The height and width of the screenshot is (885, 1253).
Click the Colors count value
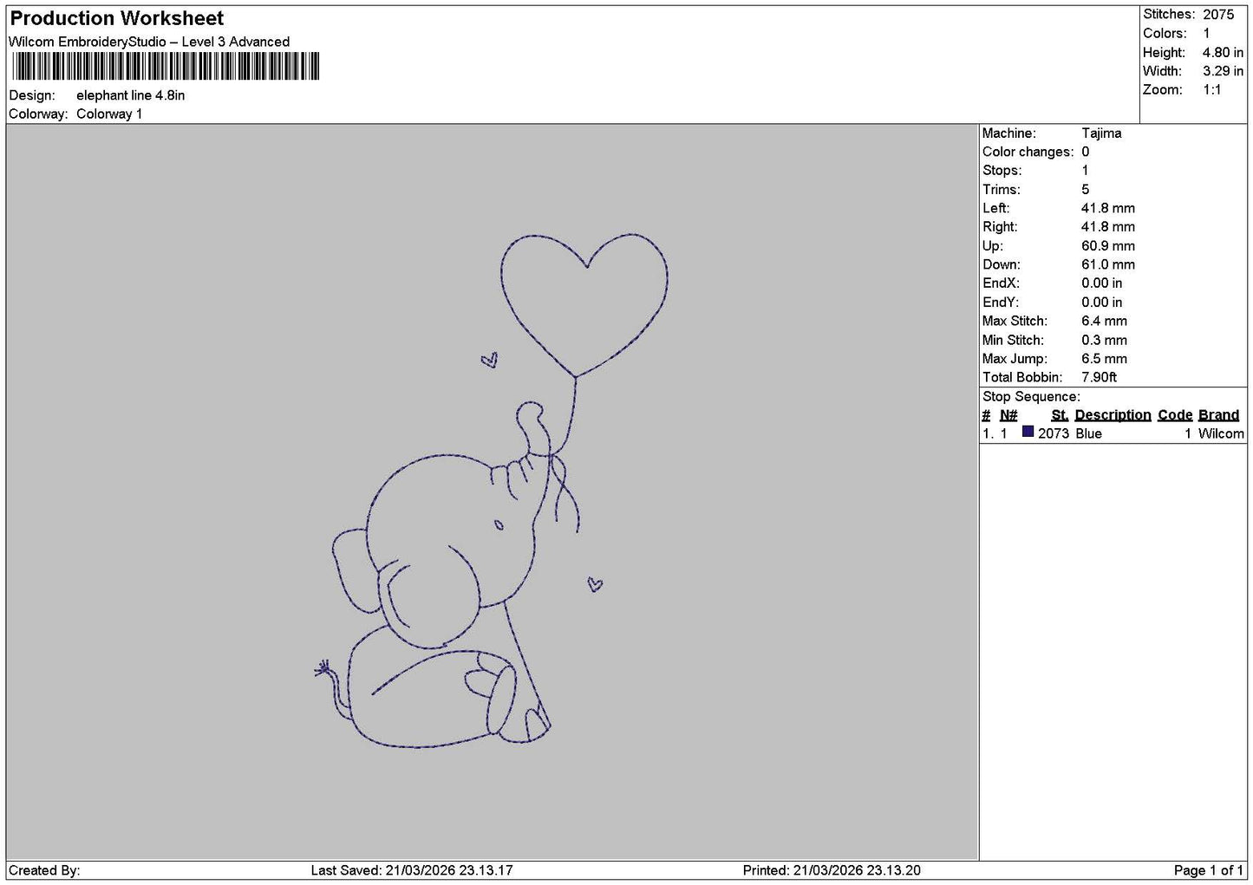click(x=1206, y=33)
